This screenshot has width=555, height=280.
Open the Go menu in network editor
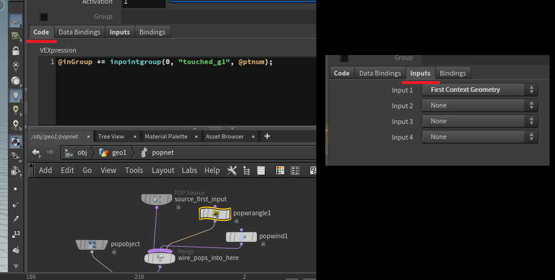point(87,170)
